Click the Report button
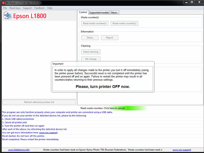The image size is (204, 153). point(110,38)
